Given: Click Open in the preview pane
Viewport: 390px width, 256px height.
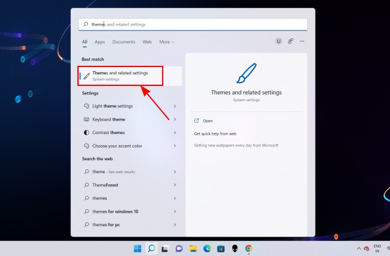Looking at the screenshot, I should 208,121.
